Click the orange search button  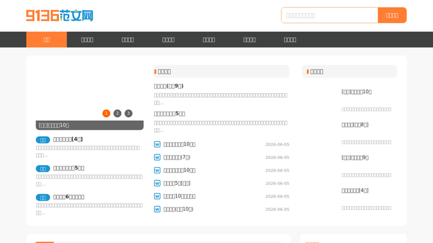(392, 15)
